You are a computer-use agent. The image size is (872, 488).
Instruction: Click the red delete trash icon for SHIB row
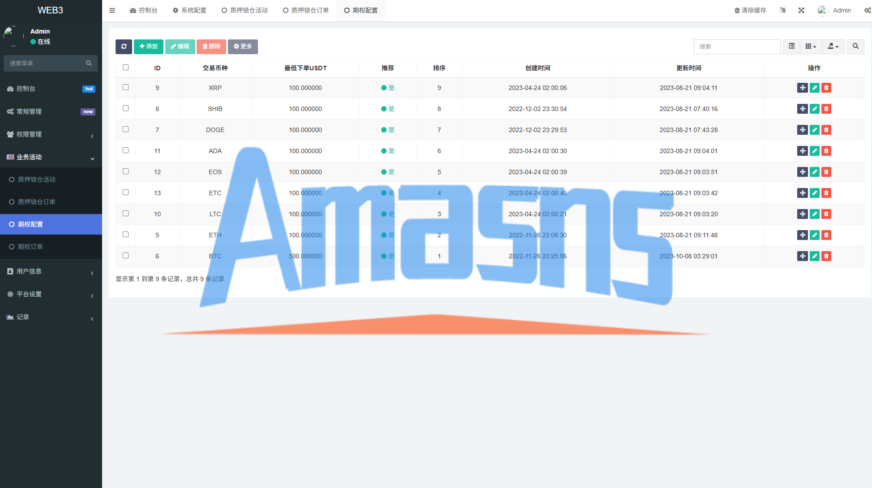(826, 109)
